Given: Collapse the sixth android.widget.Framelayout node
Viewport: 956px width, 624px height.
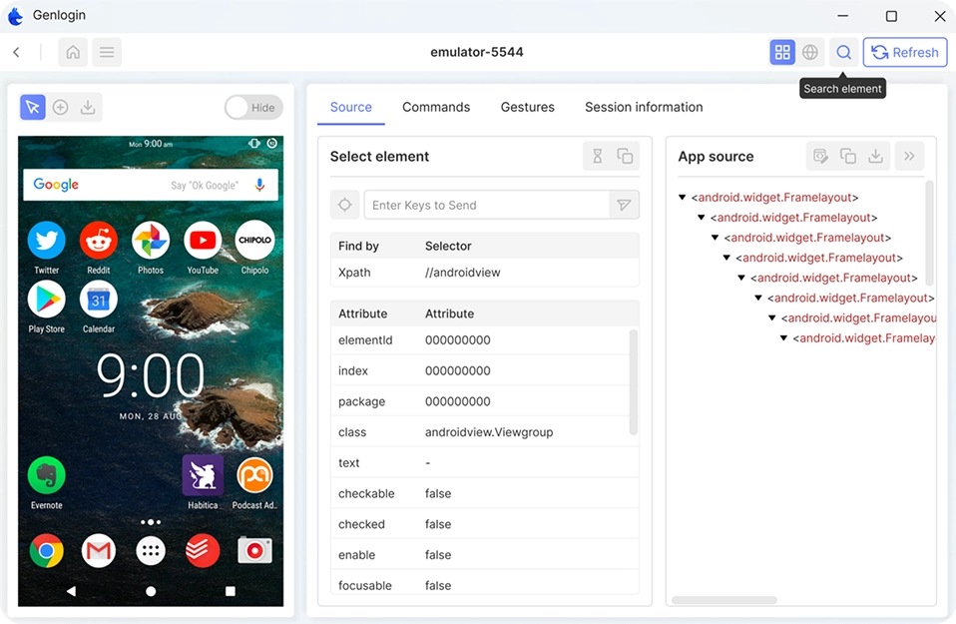Looking at the screenshot, I should pyautogui.click(x=758, y=298).
